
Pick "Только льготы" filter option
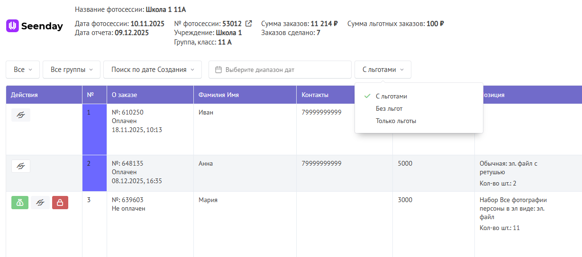point(396,121)
